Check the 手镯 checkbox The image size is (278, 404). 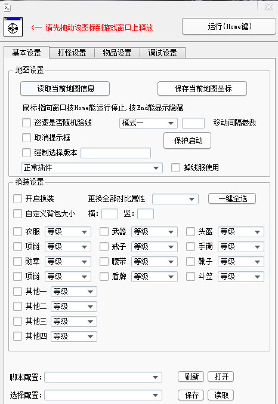pyautogui.click(x=190, y=247)
